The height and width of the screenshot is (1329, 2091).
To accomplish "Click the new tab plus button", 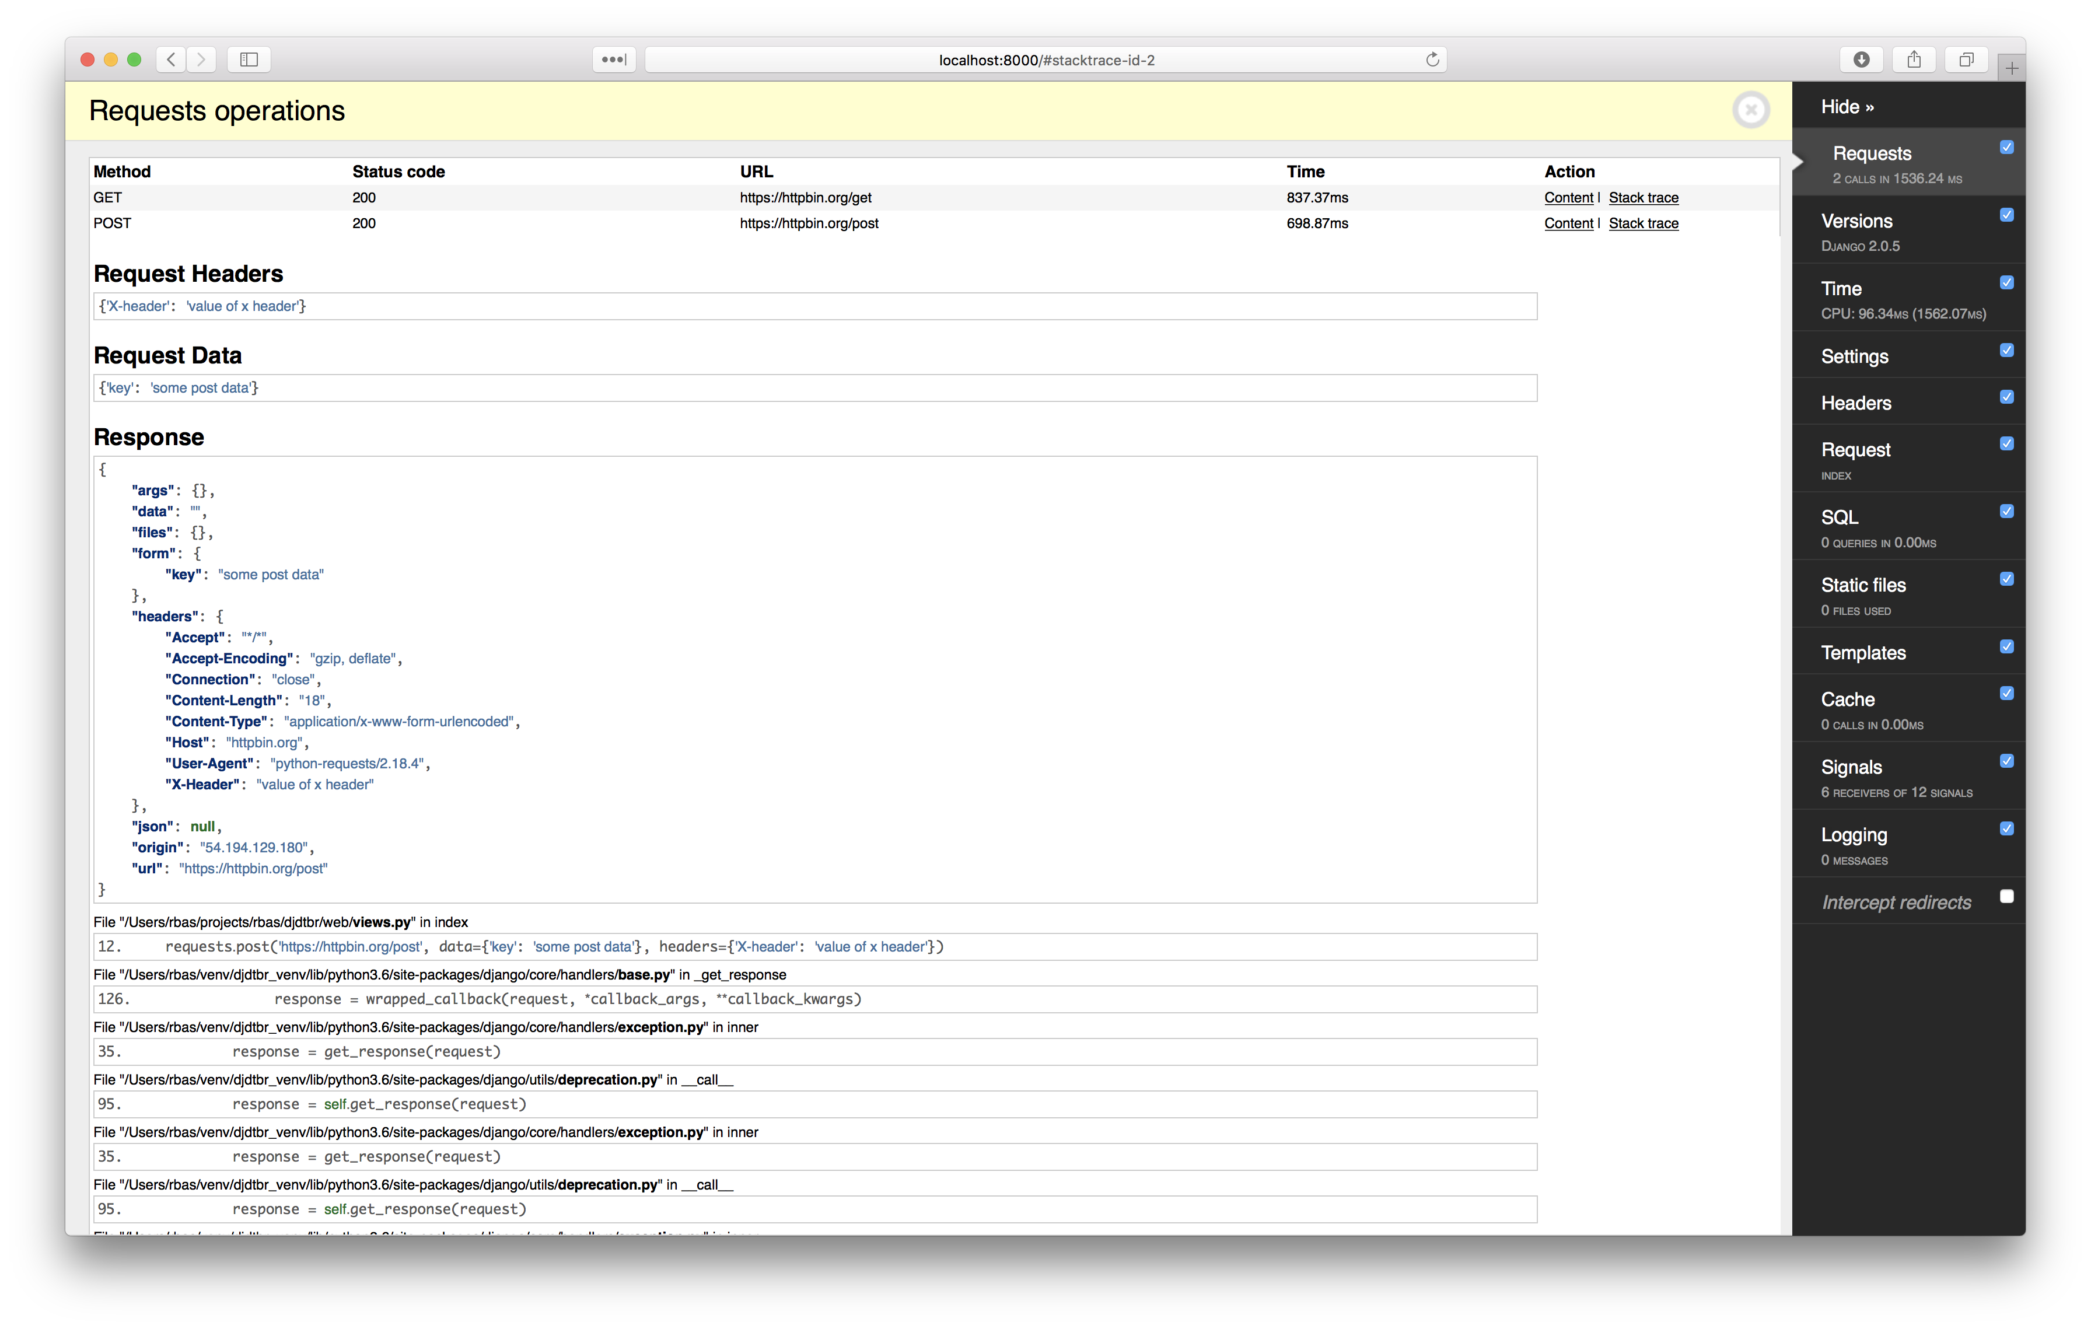I will (2011, 68).
